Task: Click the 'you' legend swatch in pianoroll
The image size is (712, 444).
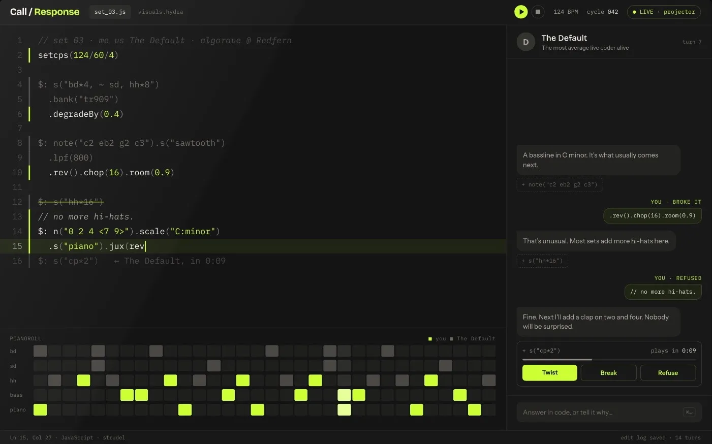Action: click(x=430, y=339)
